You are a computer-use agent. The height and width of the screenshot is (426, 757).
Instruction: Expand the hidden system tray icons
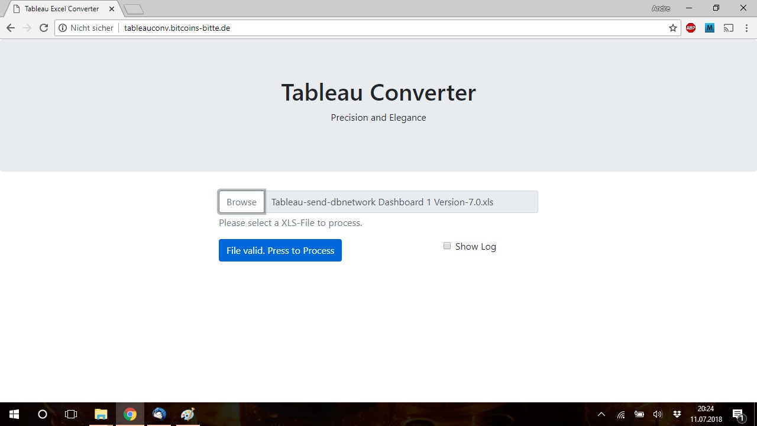(601, 414)
